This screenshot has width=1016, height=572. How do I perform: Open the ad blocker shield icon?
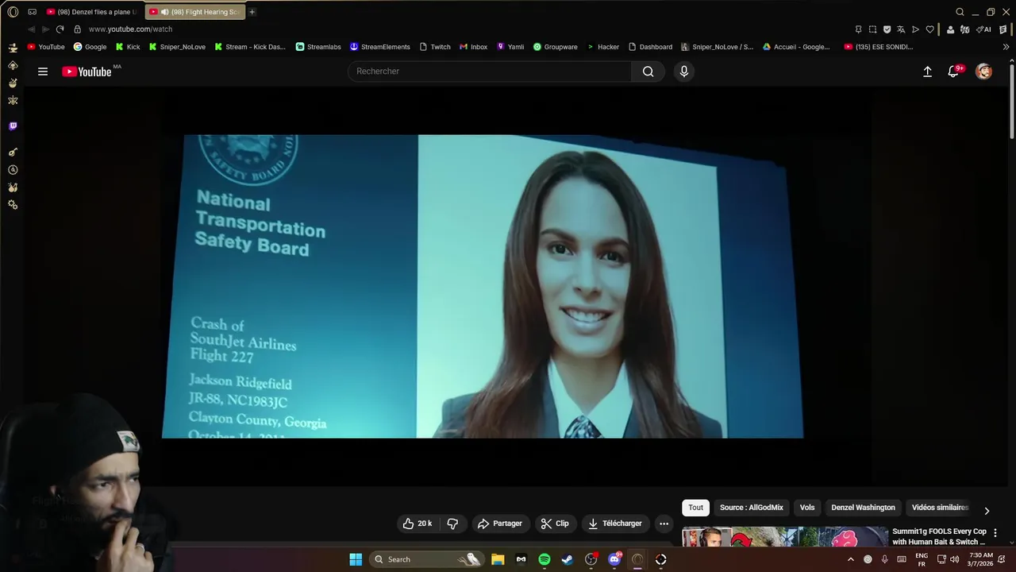point(887,29)
